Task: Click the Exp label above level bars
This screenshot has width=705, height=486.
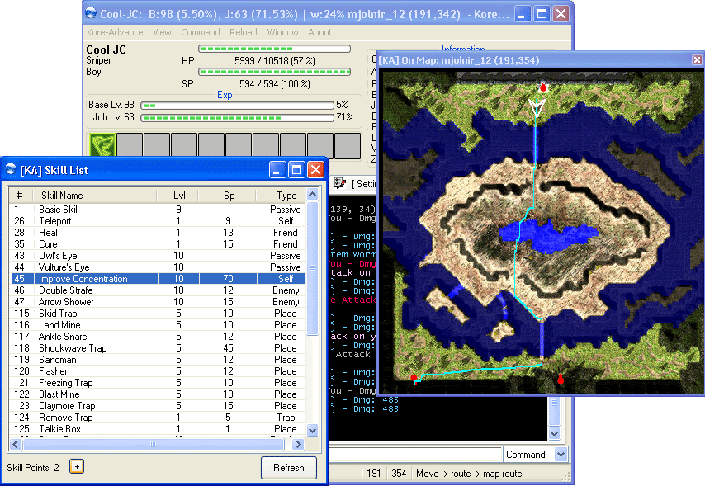Action: [225, 95]
